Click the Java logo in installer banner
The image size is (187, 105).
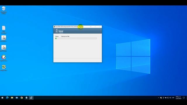[x=59, y=31]
